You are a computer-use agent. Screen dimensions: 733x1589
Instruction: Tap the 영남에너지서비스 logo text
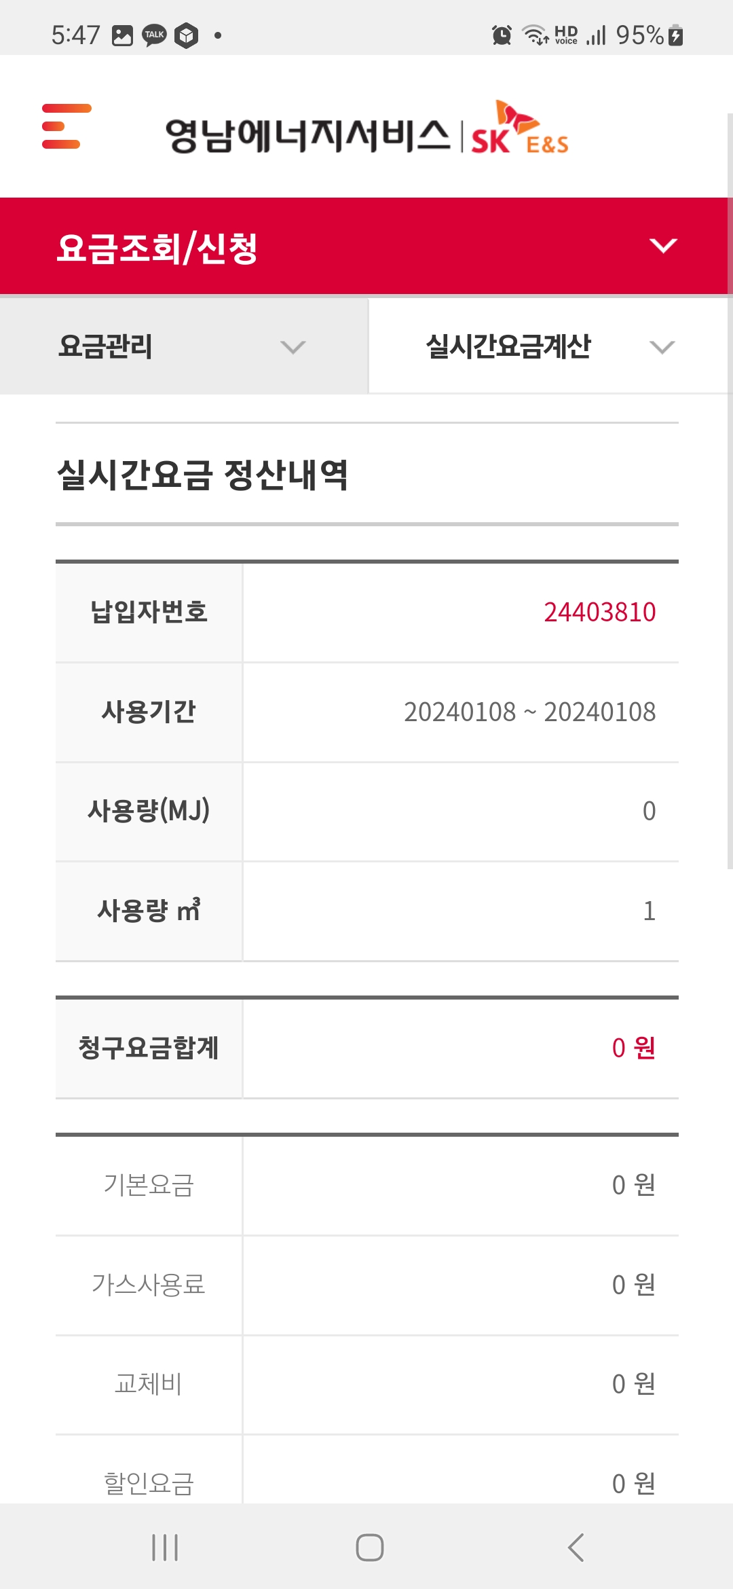(307, 135)
